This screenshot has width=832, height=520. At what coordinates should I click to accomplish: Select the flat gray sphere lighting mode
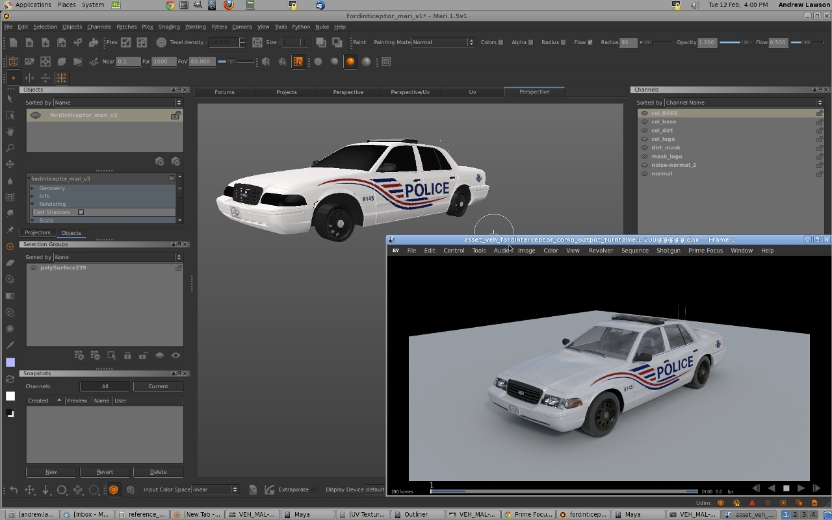(318, 62)
